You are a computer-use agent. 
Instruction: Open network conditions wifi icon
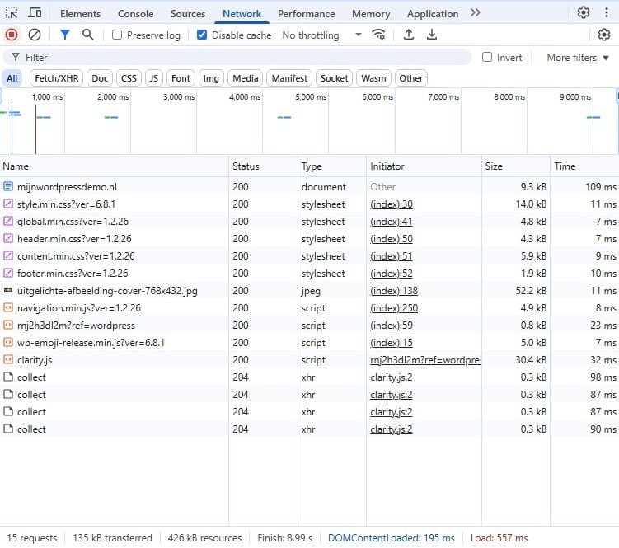tap(378, 35)
